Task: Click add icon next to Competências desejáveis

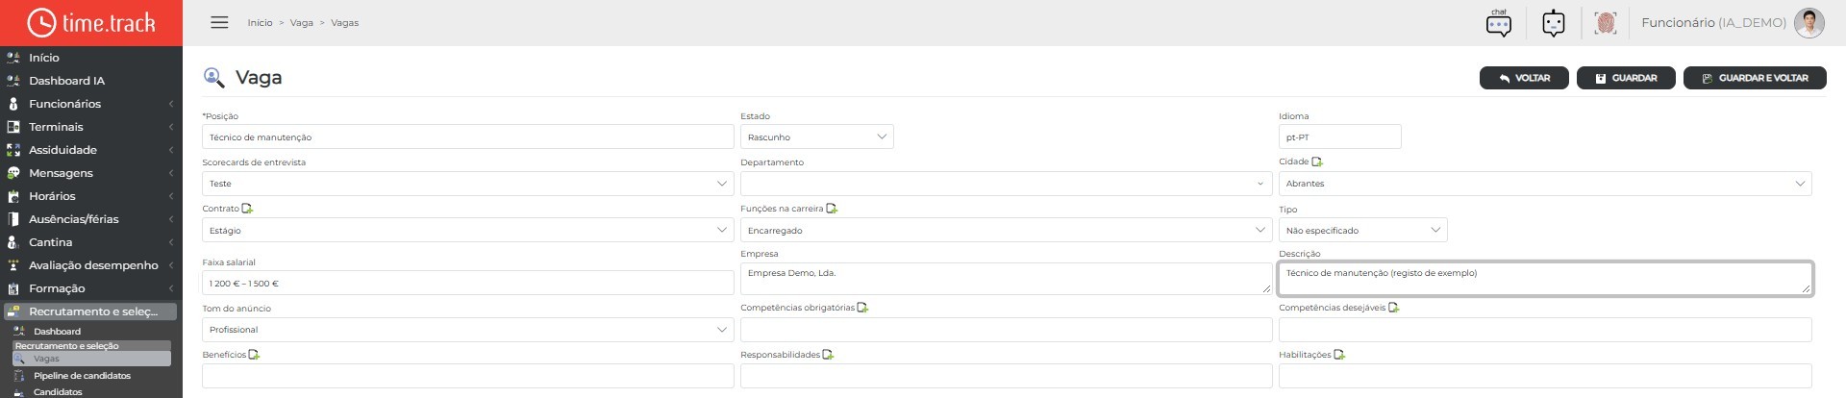Action: pos(1394,308)
